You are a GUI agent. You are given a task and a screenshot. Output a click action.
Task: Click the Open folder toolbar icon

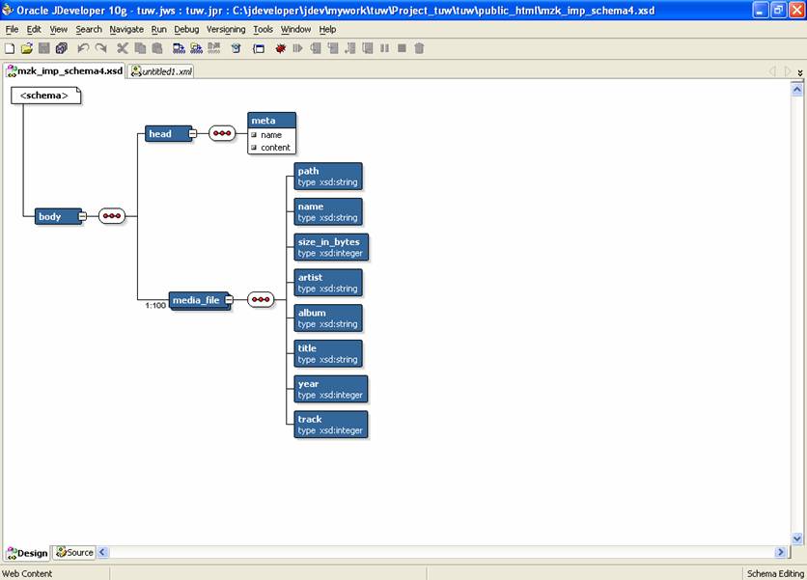click(26, 48)
